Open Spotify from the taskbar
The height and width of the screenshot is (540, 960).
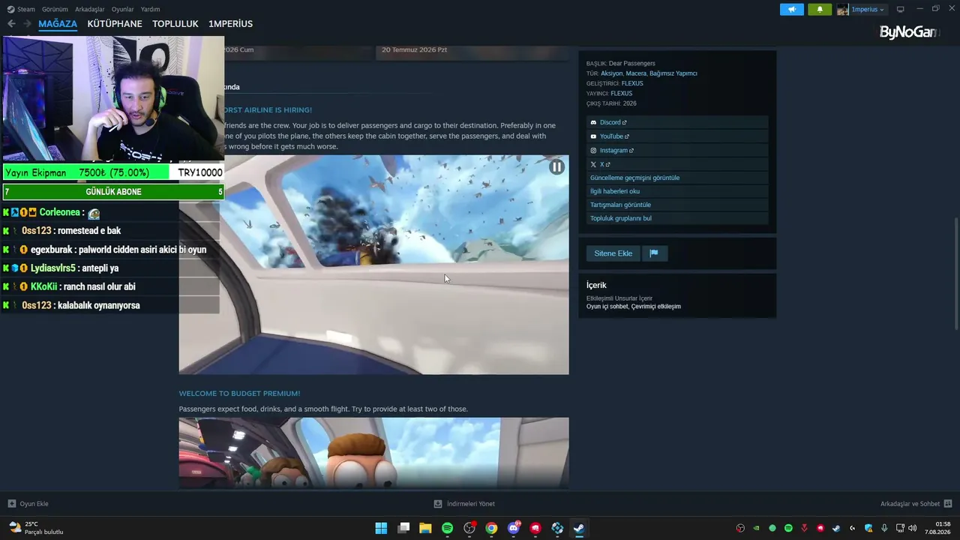click(x=447, y=528)
